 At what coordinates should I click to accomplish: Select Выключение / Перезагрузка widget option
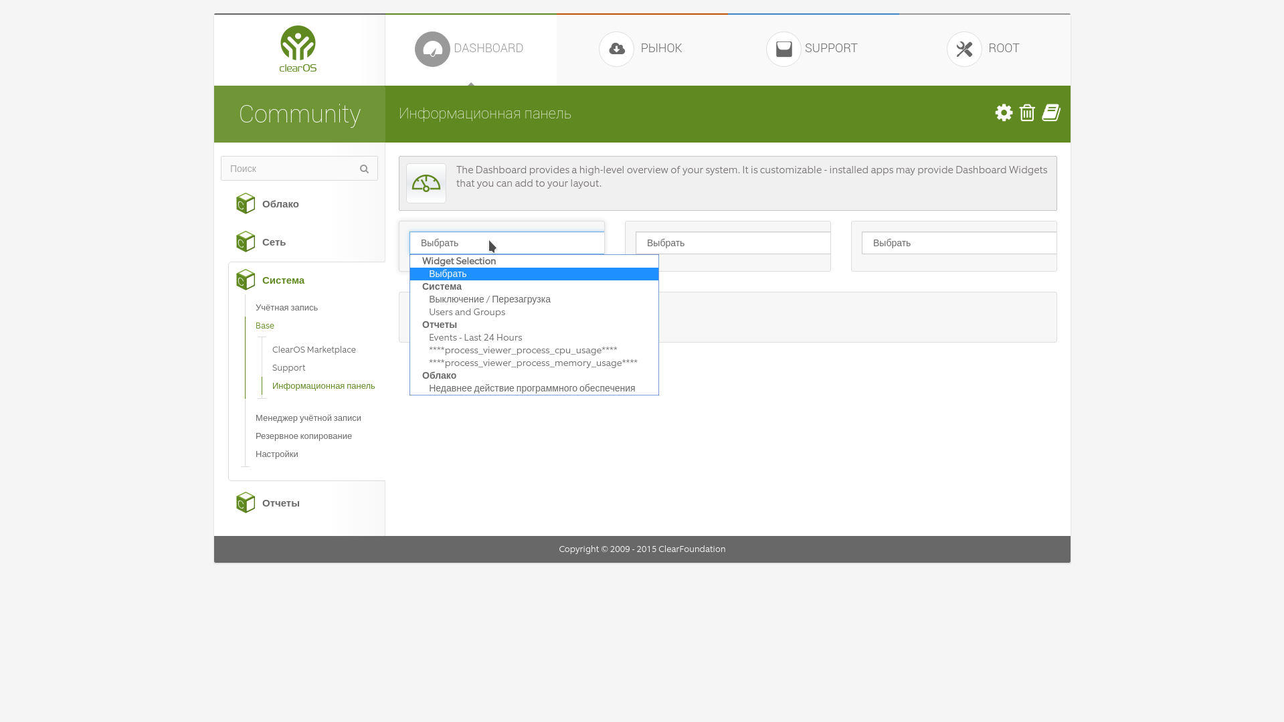(534, 299)
